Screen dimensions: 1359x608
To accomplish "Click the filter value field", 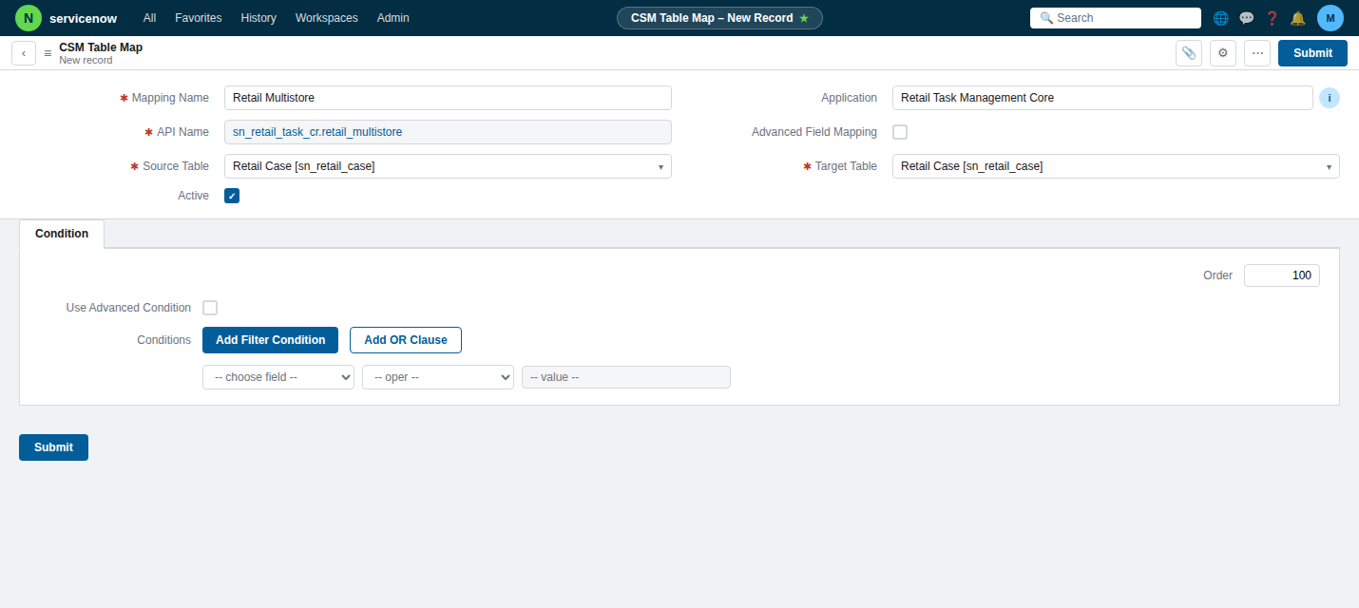I will point(626,377).
